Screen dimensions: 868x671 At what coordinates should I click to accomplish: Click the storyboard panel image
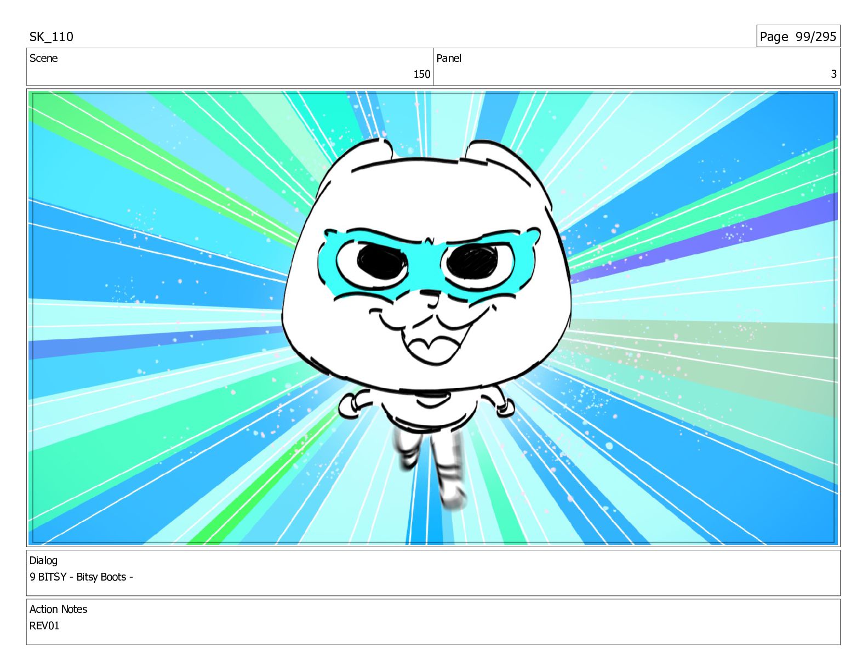point(433,318)
